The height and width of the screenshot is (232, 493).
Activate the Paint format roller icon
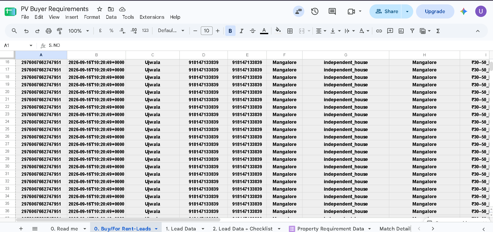(59, 31)
